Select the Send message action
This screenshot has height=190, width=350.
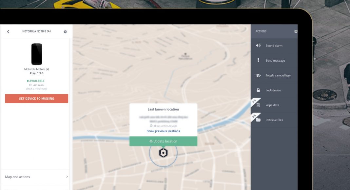274,60
